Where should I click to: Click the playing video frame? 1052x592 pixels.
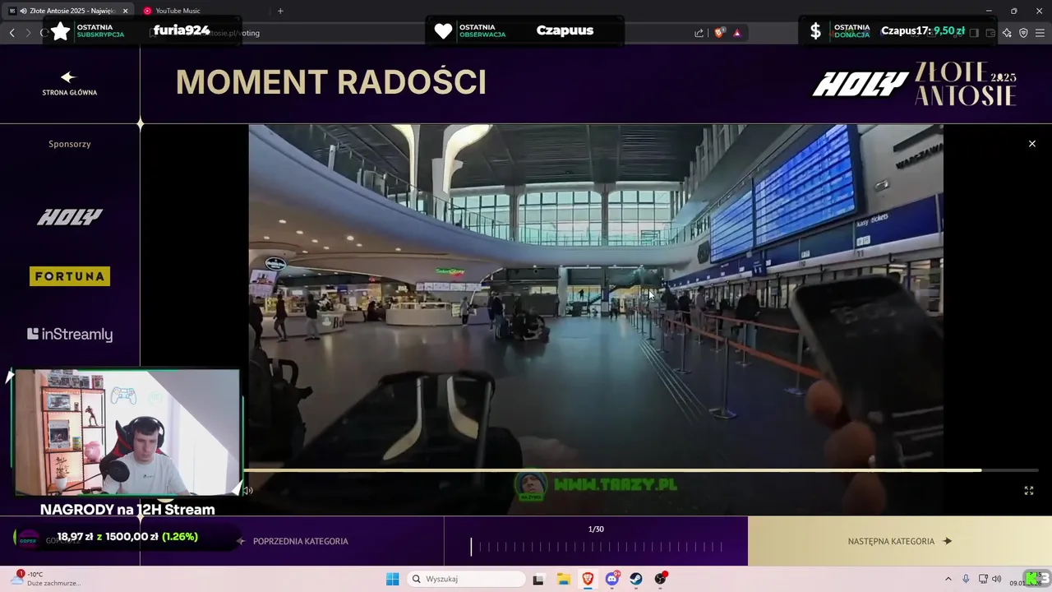pos(596,319)
